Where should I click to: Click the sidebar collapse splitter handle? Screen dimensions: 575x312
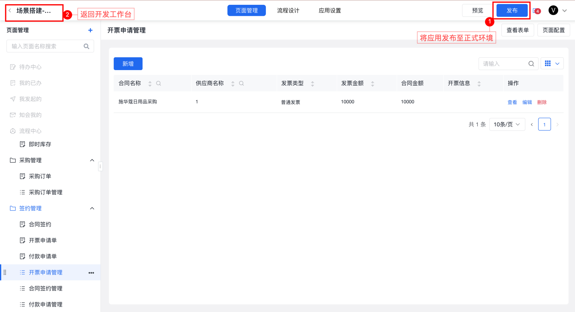coord(100,166)
